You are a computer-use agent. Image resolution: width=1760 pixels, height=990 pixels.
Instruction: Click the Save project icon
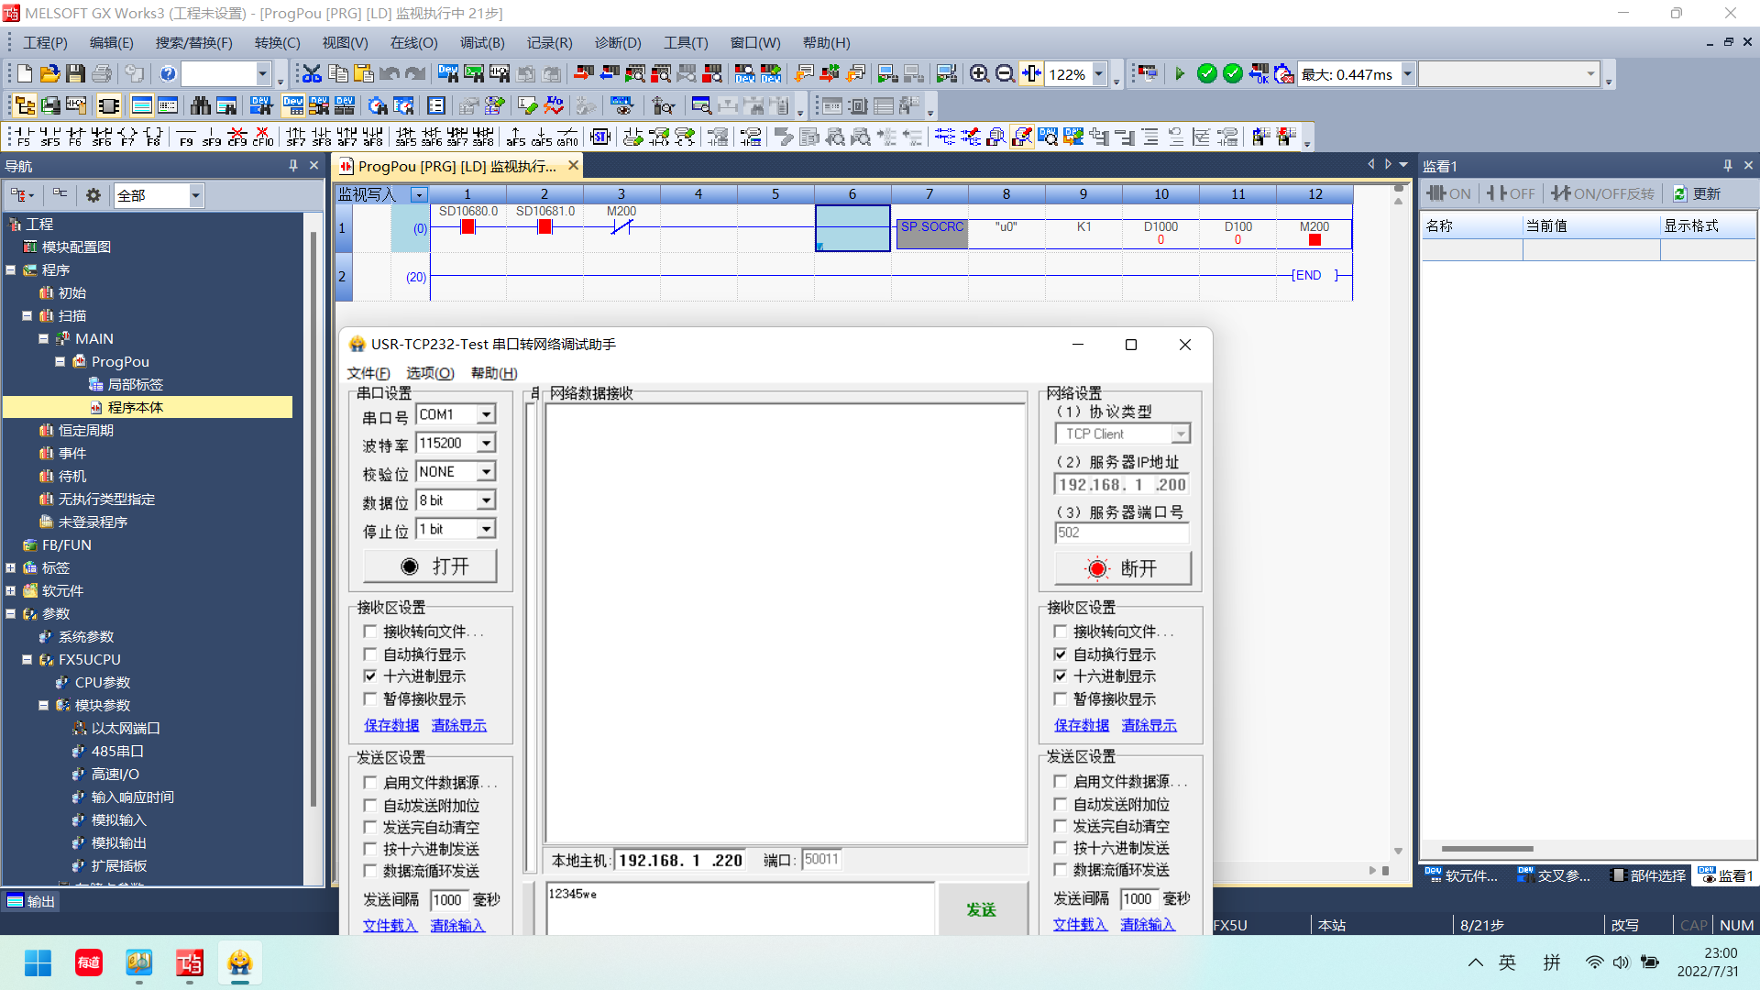pos(76,74)
